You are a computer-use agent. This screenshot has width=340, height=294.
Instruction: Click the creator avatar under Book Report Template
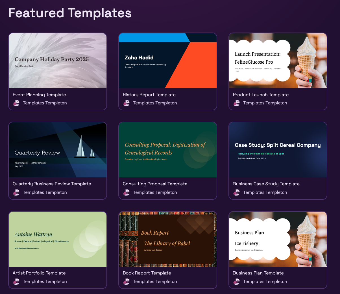[x=126, y=282]
